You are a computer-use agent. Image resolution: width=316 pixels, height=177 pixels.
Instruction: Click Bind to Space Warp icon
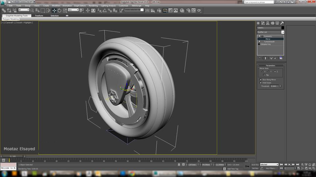(x=14, y=10)
